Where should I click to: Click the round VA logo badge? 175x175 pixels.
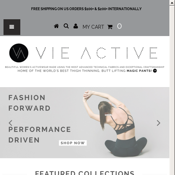[19, 53]
